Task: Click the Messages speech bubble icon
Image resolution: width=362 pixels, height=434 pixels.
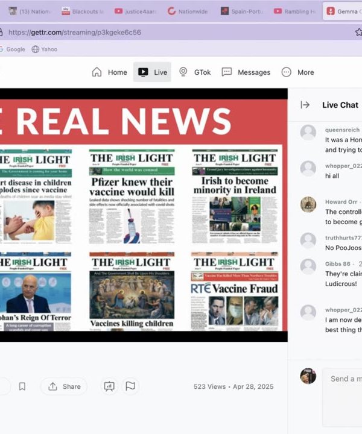Action: pyautogui.click(x=227, y=72)
